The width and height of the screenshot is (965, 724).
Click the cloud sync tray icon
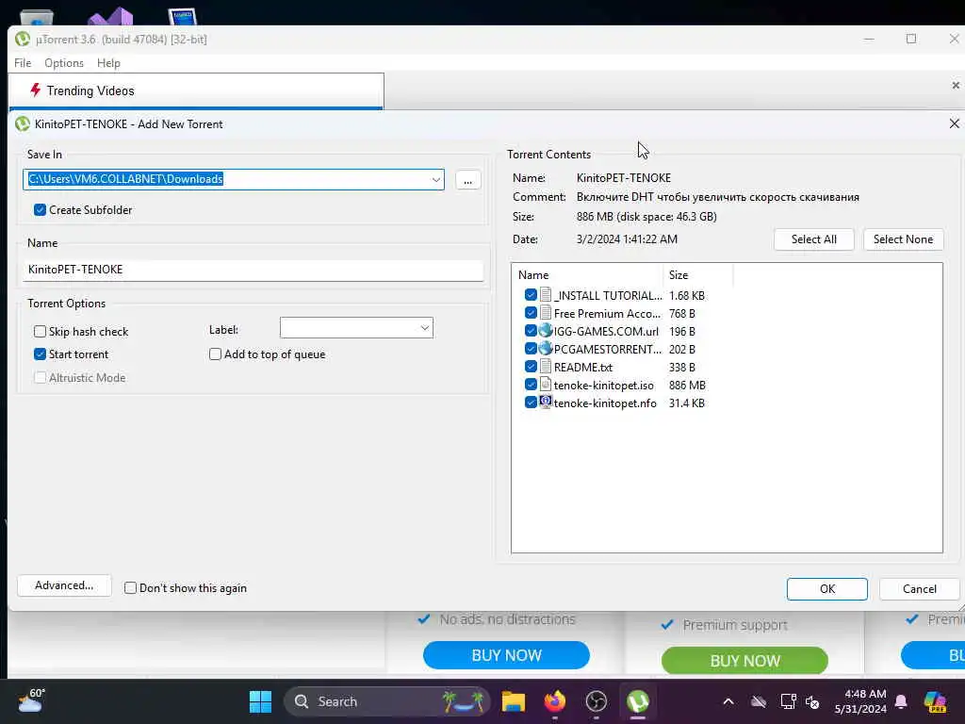click(759, 701)
